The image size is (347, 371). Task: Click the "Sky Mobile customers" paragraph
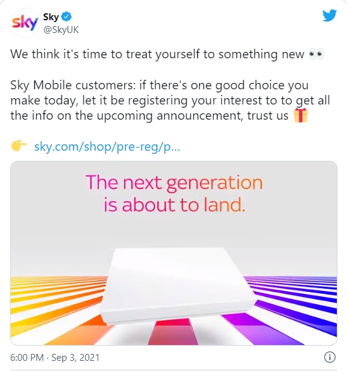[x=170, y=101]
